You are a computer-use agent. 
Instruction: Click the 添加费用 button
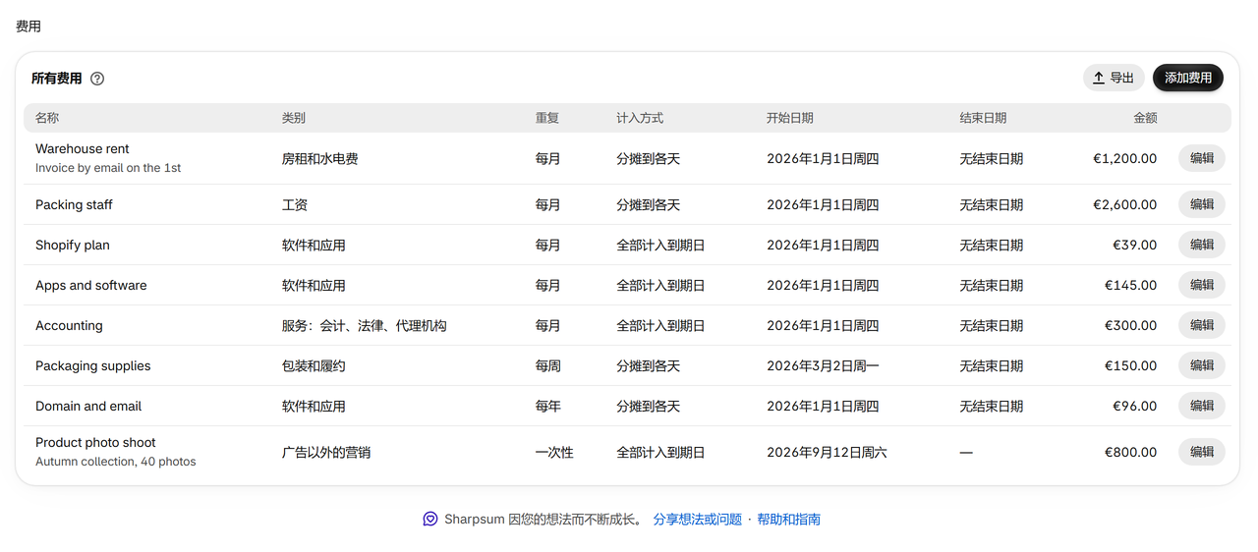[1187, 78]
